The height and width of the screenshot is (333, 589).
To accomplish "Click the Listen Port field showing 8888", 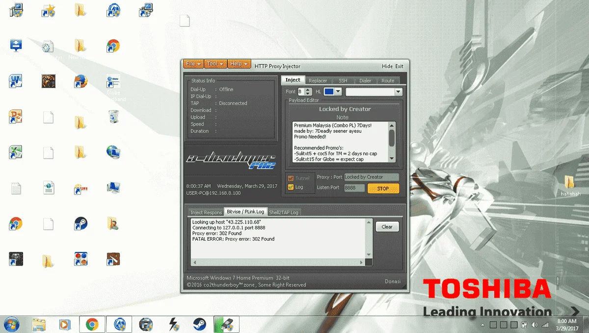I will [x=354, y=188].
